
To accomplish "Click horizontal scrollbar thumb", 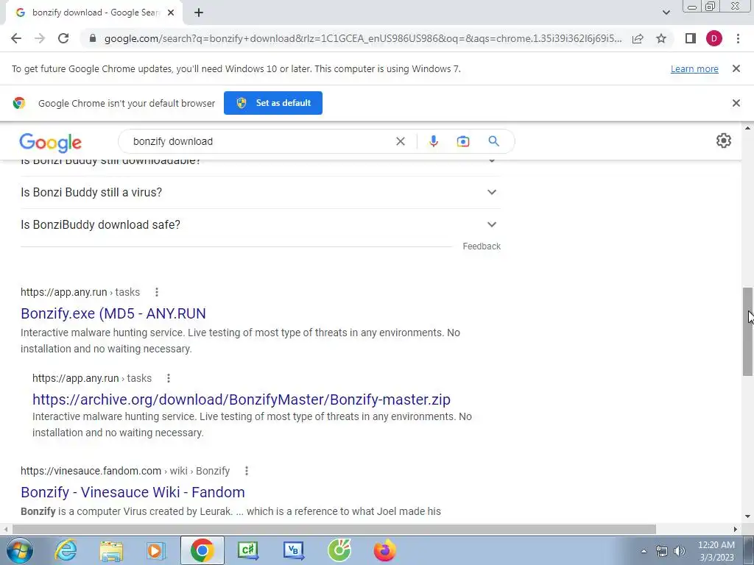I will (x=334, y=529).
